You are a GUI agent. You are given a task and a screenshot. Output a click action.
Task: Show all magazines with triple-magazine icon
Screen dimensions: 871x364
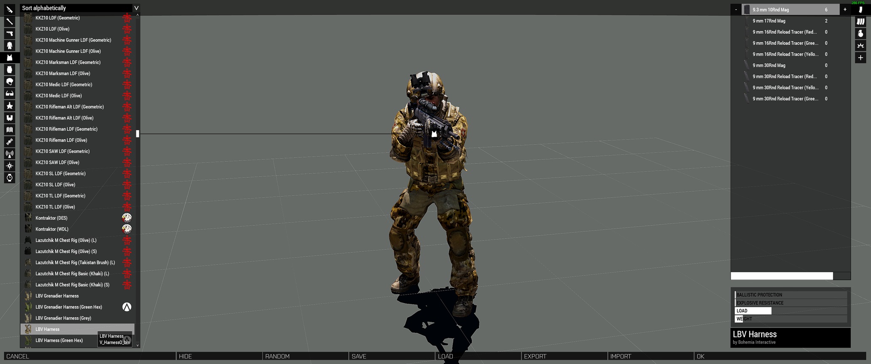coord(860,21)
